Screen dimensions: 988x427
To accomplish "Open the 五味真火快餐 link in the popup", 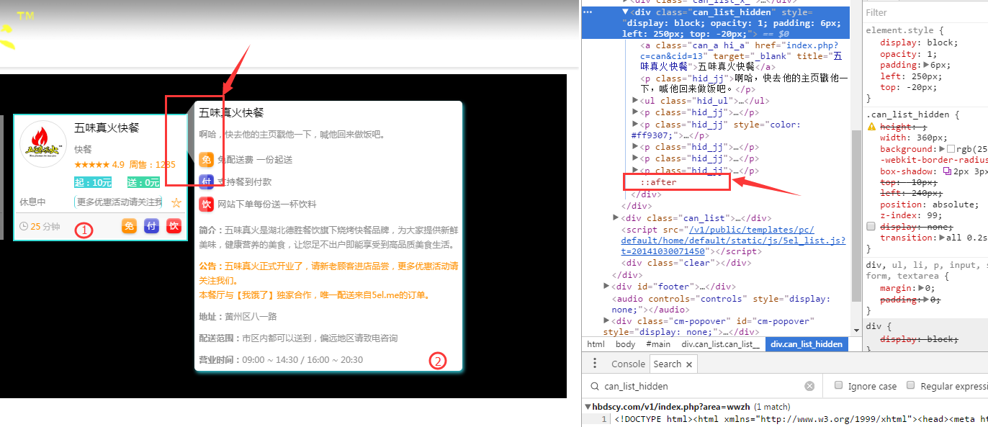I will pos(232,113).
